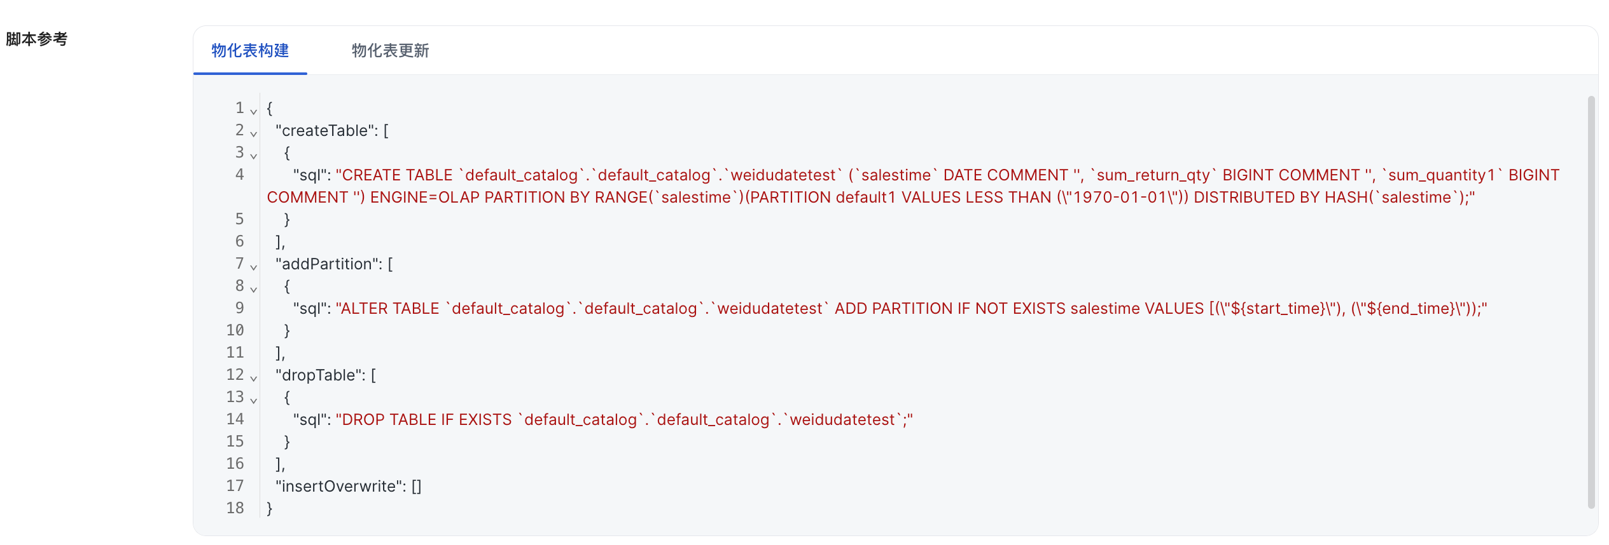Click the insertOverwrite key on line 17

click(338, 487)
